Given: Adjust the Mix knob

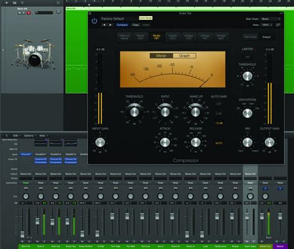Looking at the screenshot, I should (247, 142).
